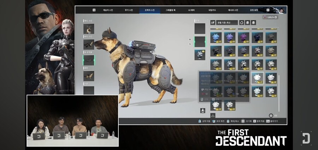
Task: Select the 헤드 스킨 (head skin) slot
Action: tap(89, 29)
